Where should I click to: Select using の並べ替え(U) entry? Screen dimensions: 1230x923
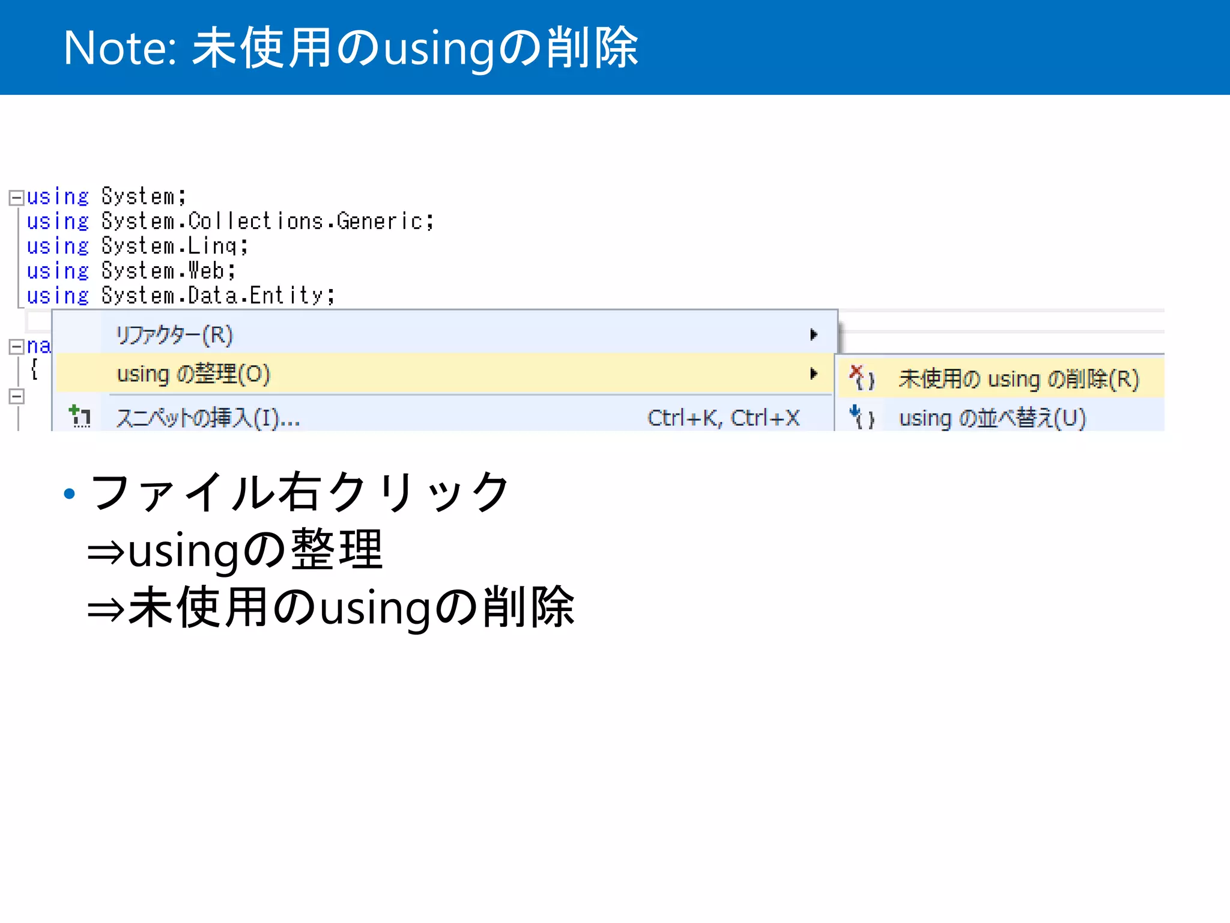(x=1001, y=416)
